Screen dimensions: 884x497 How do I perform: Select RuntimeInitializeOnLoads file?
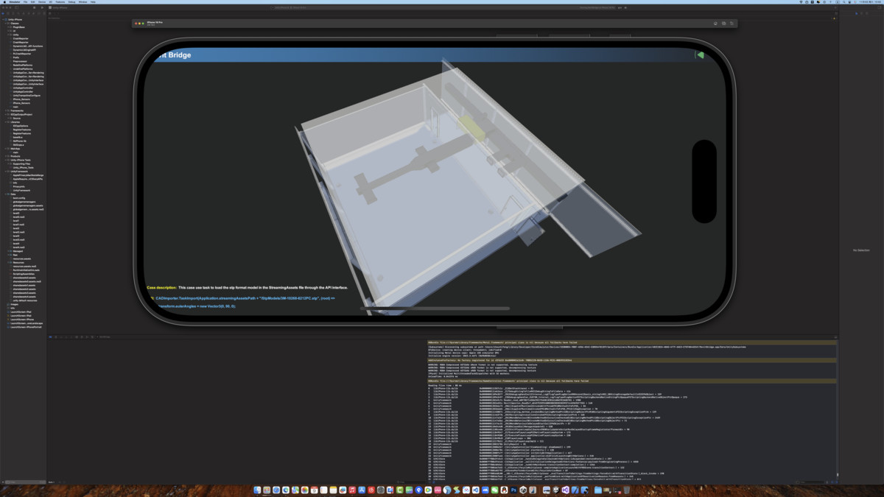(26, 270)
